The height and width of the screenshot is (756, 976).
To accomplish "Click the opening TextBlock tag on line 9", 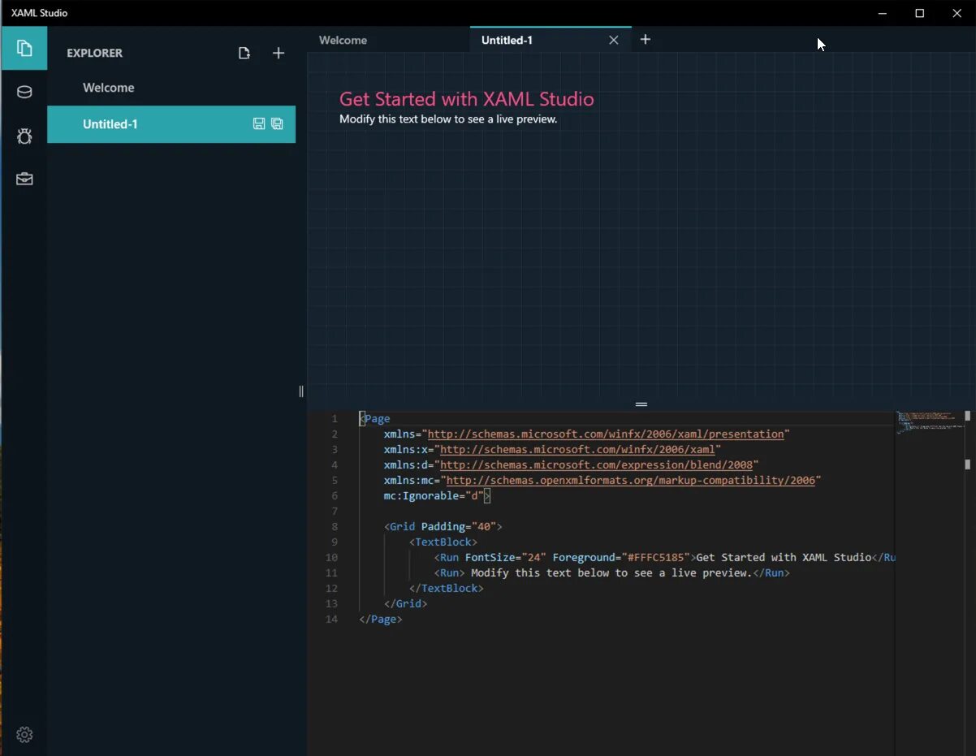I will click(443, 542).
